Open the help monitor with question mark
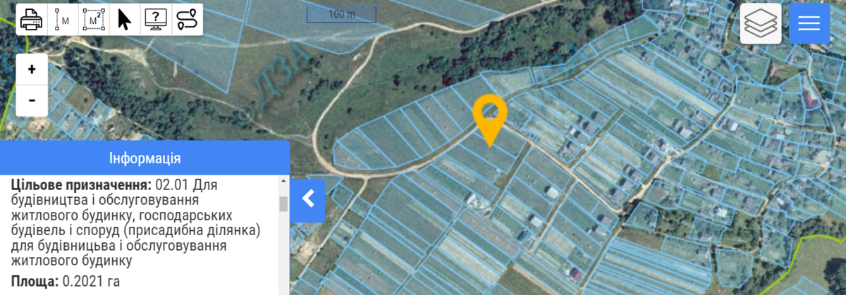Viewport: 846px width, 295px height. click(156, 20)
